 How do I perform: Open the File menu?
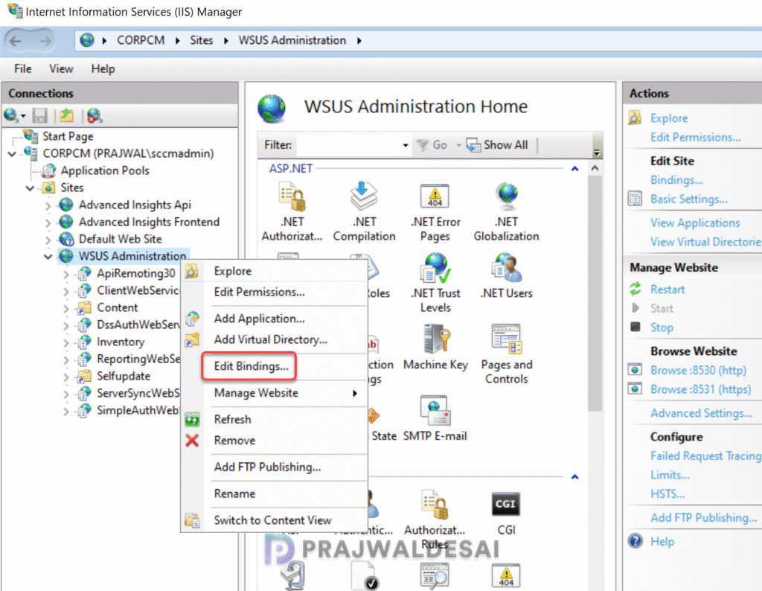23,69
